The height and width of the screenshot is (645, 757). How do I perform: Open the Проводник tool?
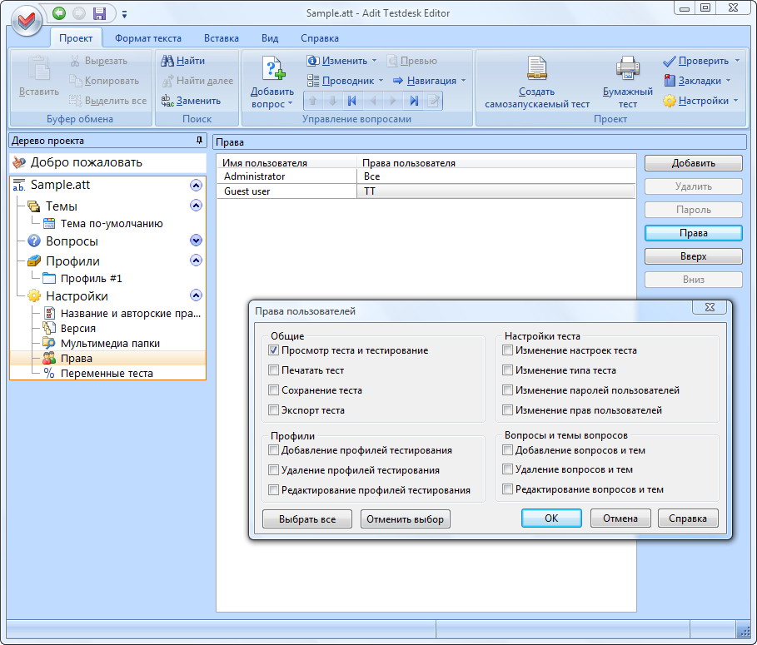pyautogui.click(x=341, y=81)
